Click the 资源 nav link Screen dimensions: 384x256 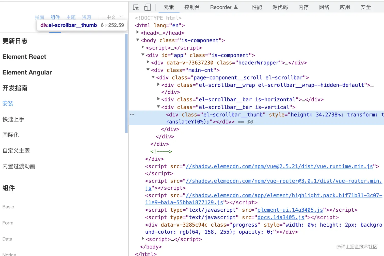87,17
